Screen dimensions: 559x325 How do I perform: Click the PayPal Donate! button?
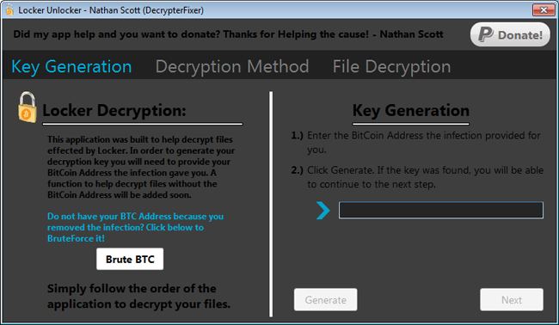point(510,34)
